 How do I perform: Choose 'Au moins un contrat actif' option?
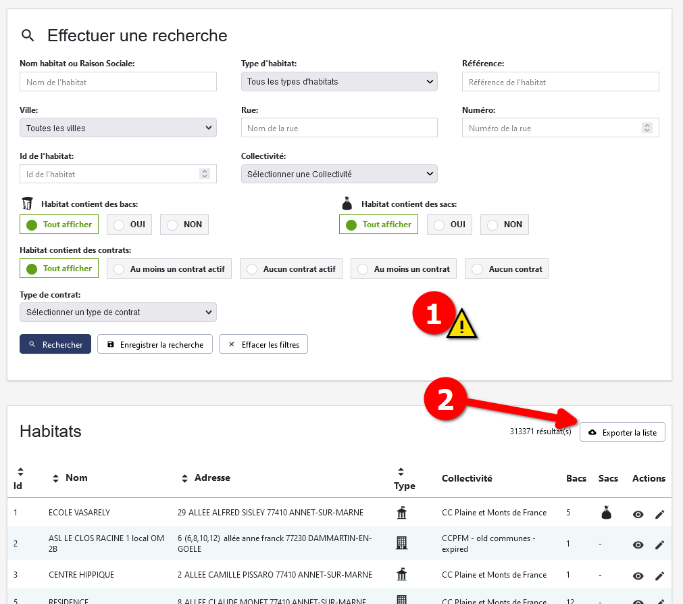(x=170, y=269)
